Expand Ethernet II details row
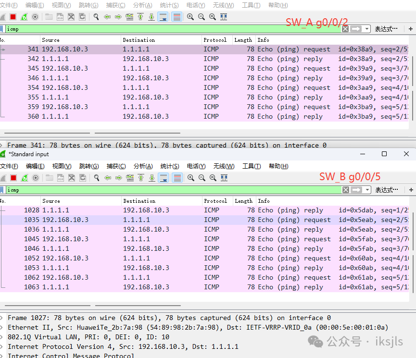The height and width of the screenshot is (358, 416). pos(1,328)
